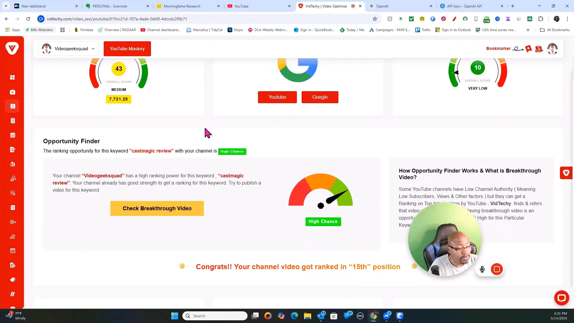Click the 7,721.25 yellow score badge
This screenshot has width=574, height=323.
point(118,99)
